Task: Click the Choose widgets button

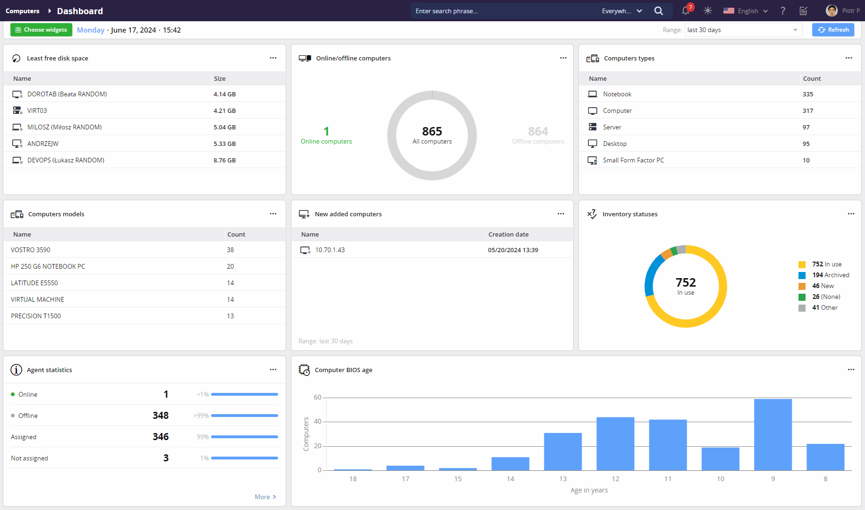Action: pyautogui.click(x=41, y=30)
